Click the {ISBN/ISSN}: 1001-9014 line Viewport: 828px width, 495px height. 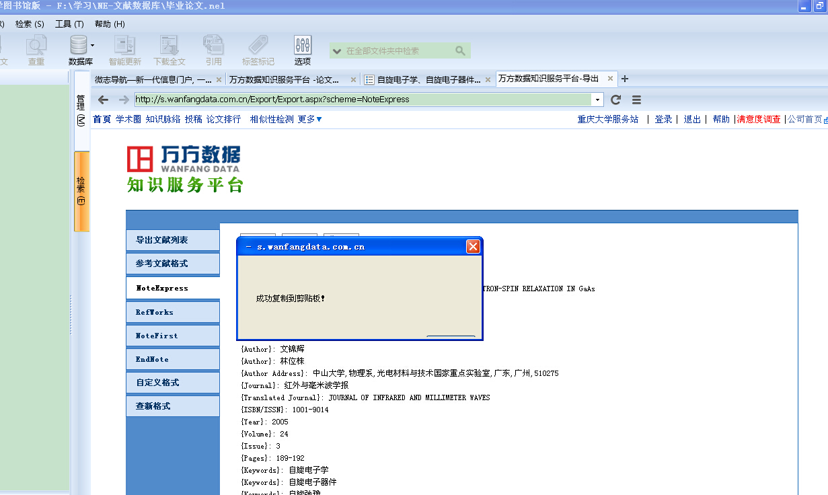click(x=285, y=410)
